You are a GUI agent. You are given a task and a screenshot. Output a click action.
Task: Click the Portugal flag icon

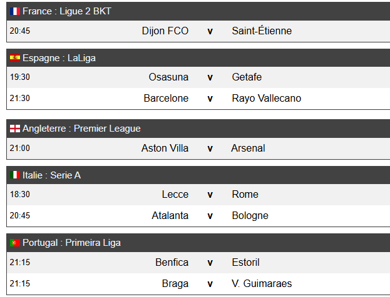(x=15, y=243)
